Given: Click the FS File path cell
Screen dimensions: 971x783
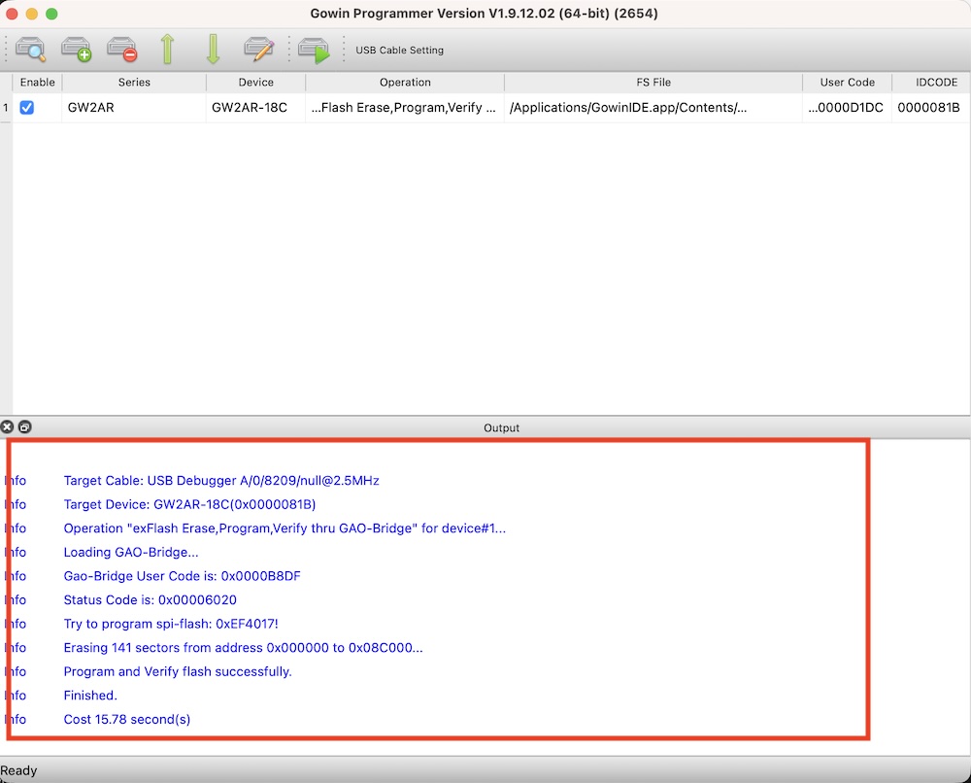Looking at the screenshot, I should tap(653, 108).
